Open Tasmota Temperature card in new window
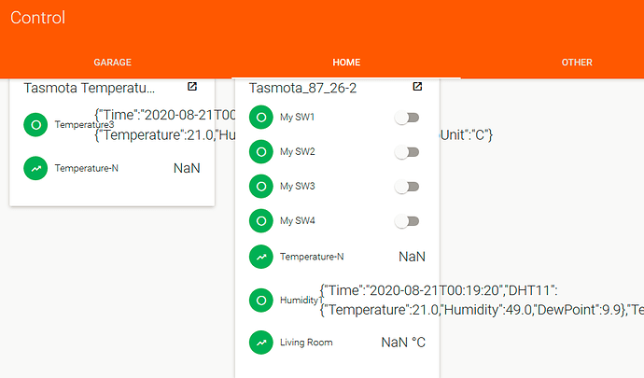This screenshot has height=378, width=644. [192, 86]
